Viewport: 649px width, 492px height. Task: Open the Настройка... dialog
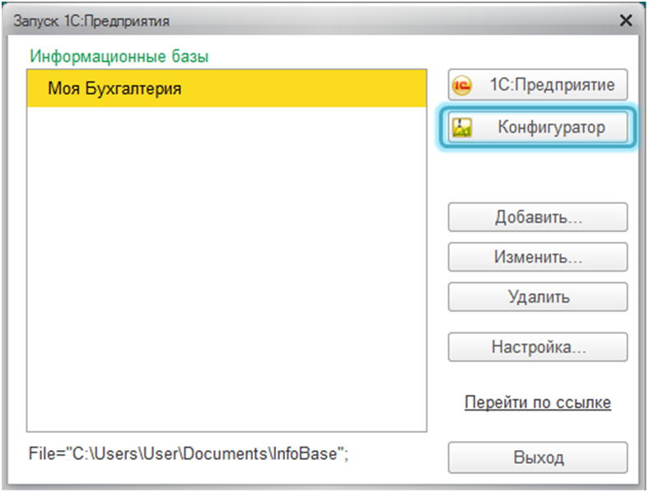(x=538, y=347)
